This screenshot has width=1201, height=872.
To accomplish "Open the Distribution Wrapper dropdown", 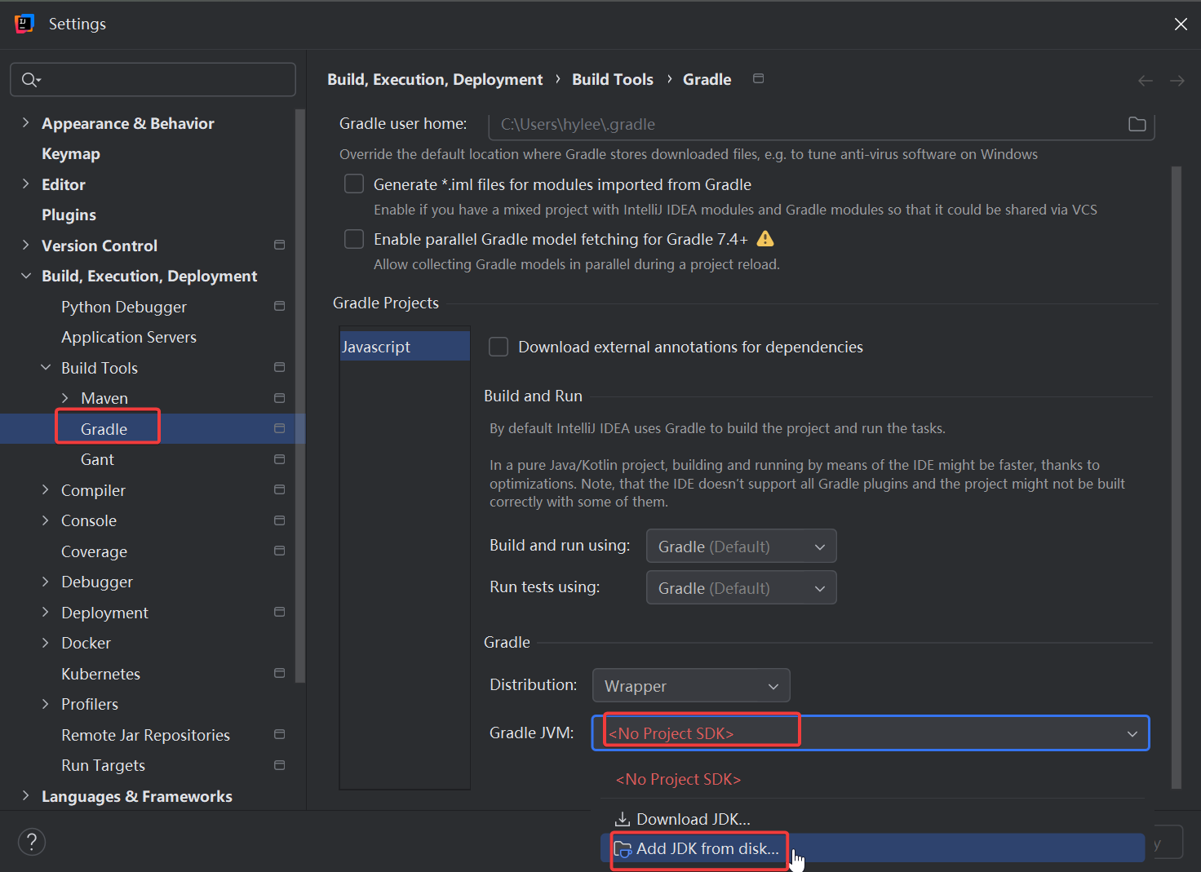I will click(690, 686).
